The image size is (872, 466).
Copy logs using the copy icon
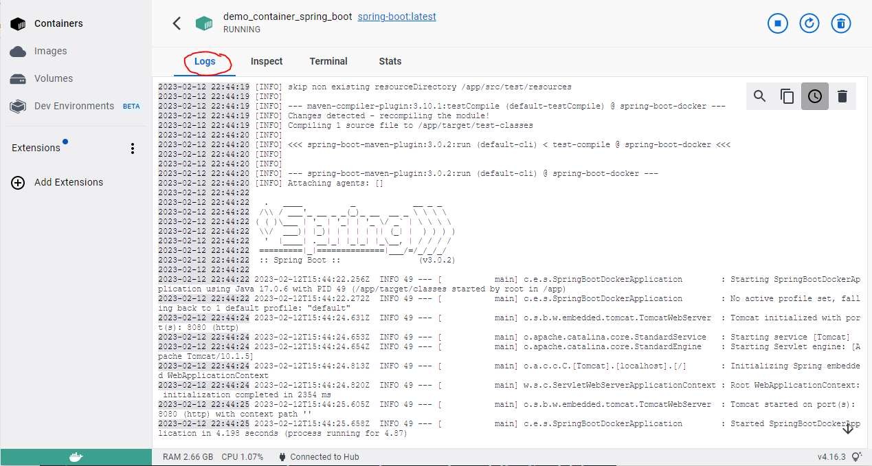tap(787, 96)
